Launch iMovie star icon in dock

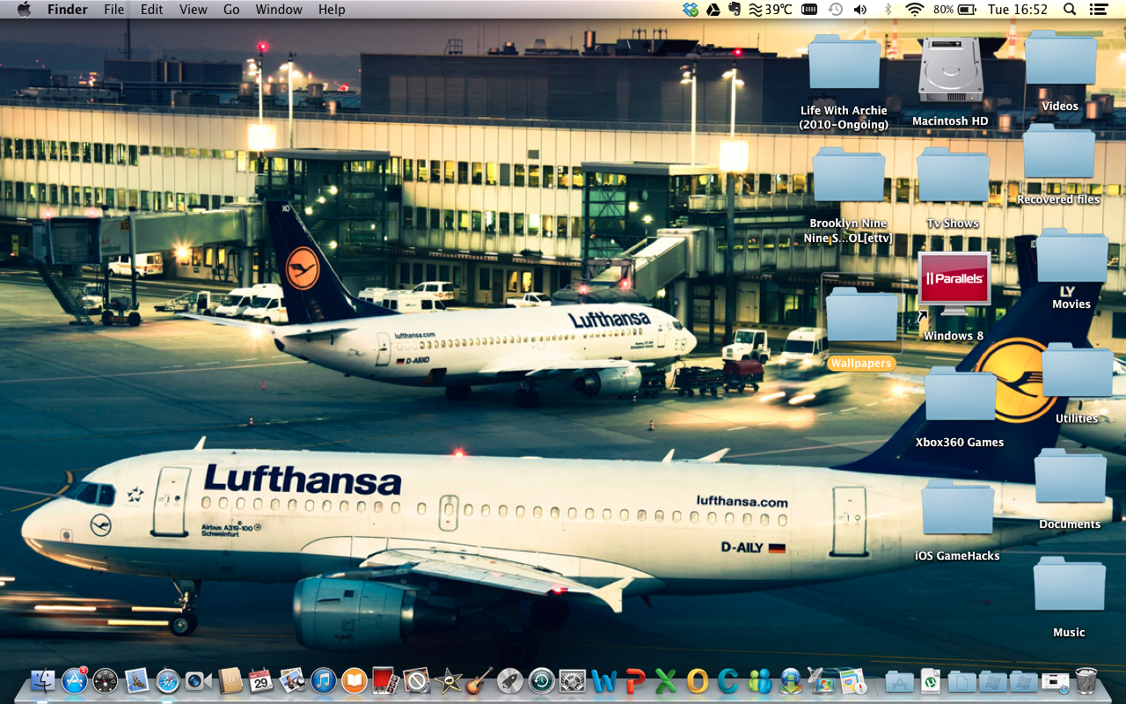tap(448, 680)
